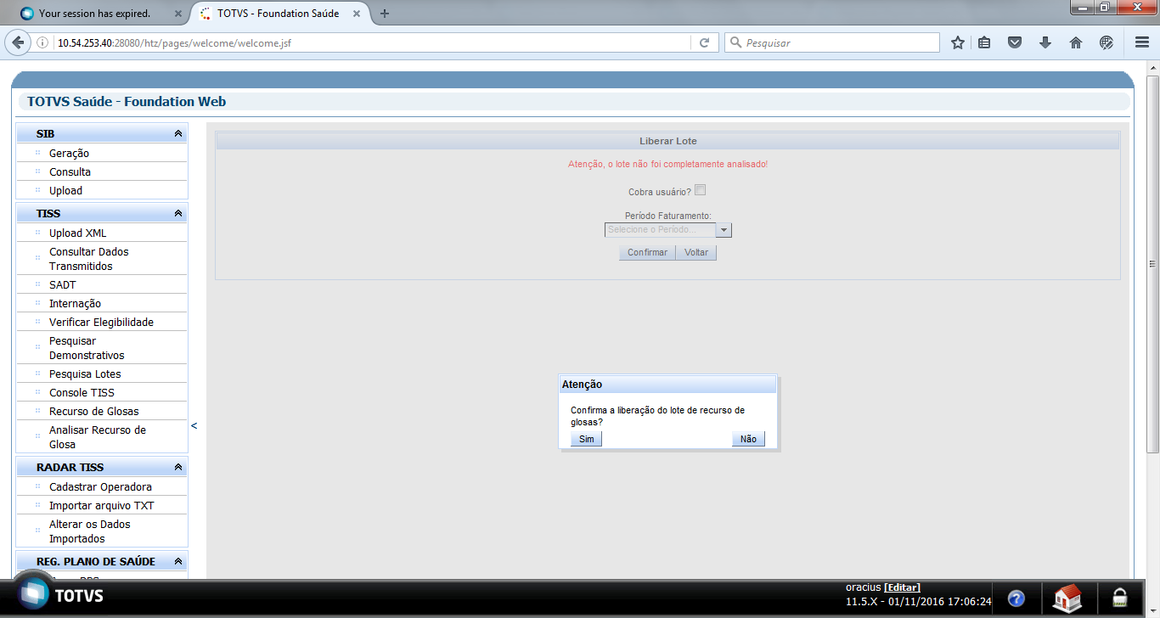Open a new tab with the plus icon
The width and height of the screenshot is (1160, 618).
[385, 14]
